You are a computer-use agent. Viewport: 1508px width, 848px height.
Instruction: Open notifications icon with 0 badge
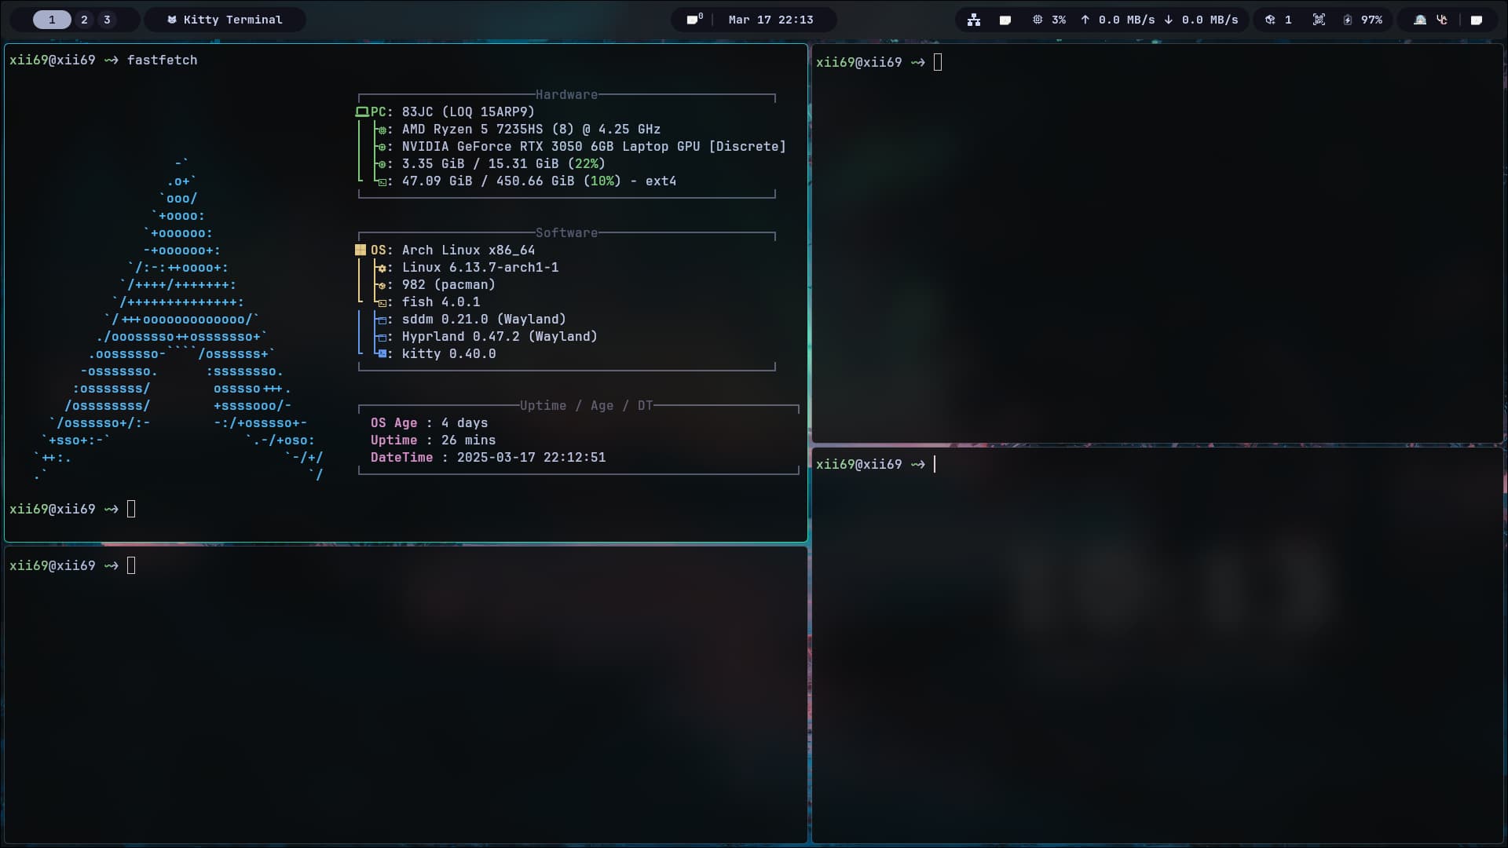(x=694, y=20)
